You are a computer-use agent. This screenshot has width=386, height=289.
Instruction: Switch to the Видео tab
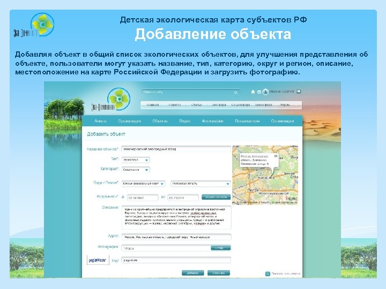(x=185, y=121)
